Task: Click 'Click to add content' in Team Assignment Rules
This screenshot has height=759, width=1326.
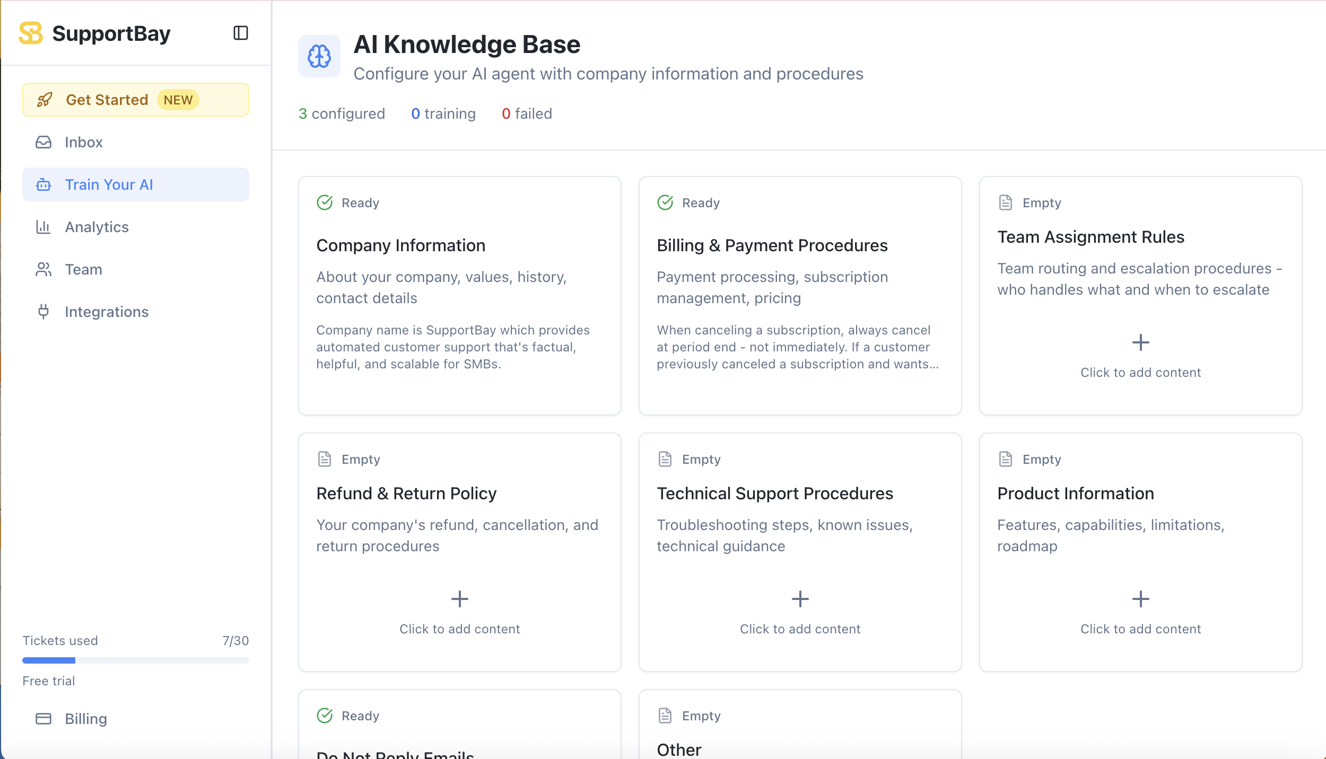Action: [1141, 373]
